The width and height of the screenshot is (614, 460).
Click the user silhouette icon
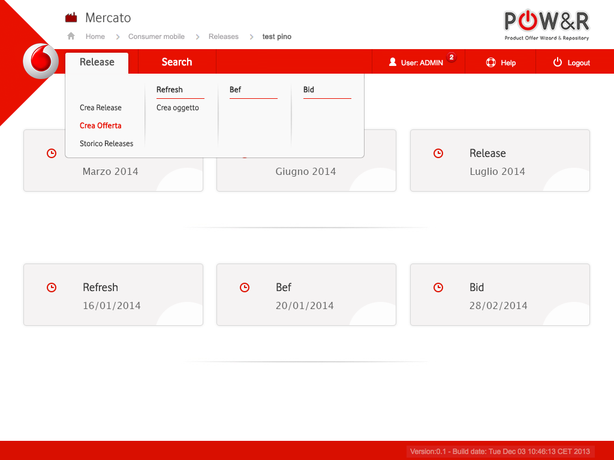392,62
